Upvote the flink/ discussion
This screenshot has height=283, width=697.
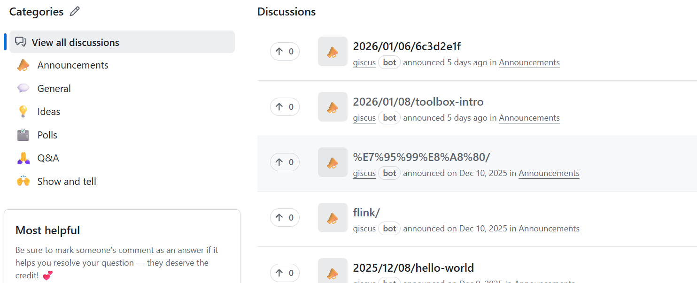pyautogui.click(x=285, y=218)
